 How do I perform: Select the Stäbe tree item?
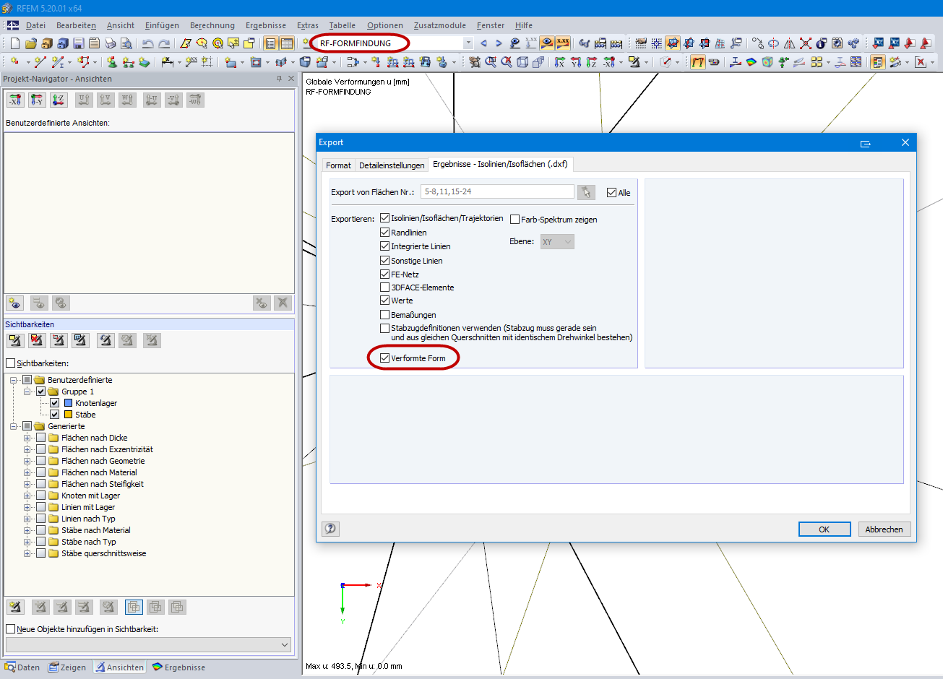(x=85, y=415)
